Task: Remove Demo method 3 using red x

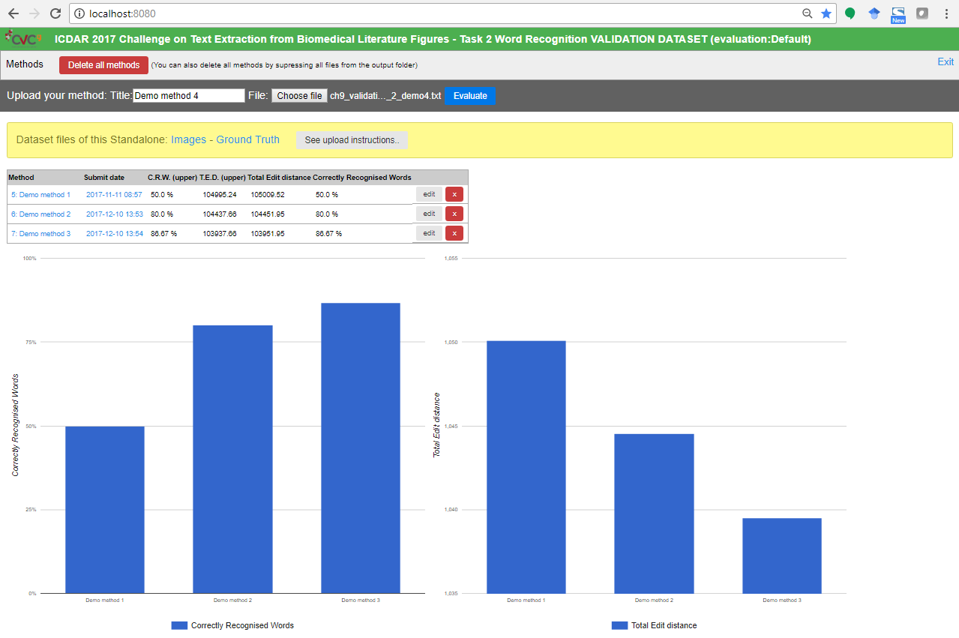Action: (x=454, y=233)
